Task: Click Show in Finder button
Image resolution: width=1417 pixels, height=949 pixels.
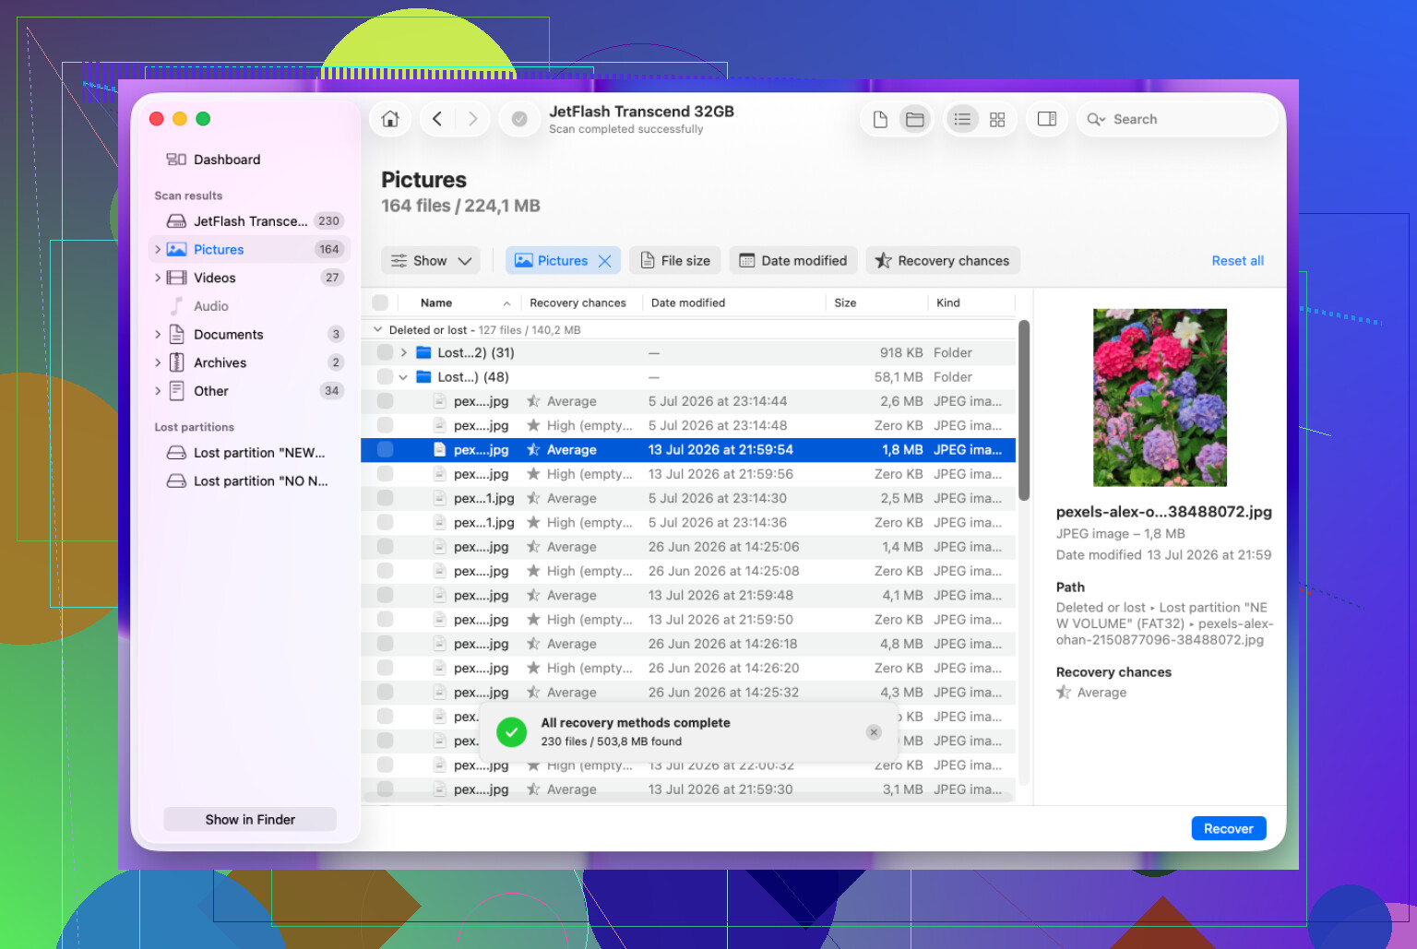Action: (x=250, y=819)
